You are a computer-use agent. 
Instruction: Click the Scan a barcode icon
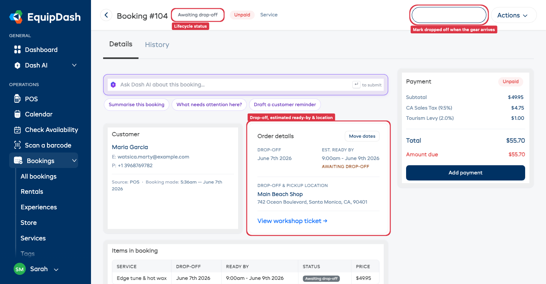pyautogui.click(x=17, y=145)
